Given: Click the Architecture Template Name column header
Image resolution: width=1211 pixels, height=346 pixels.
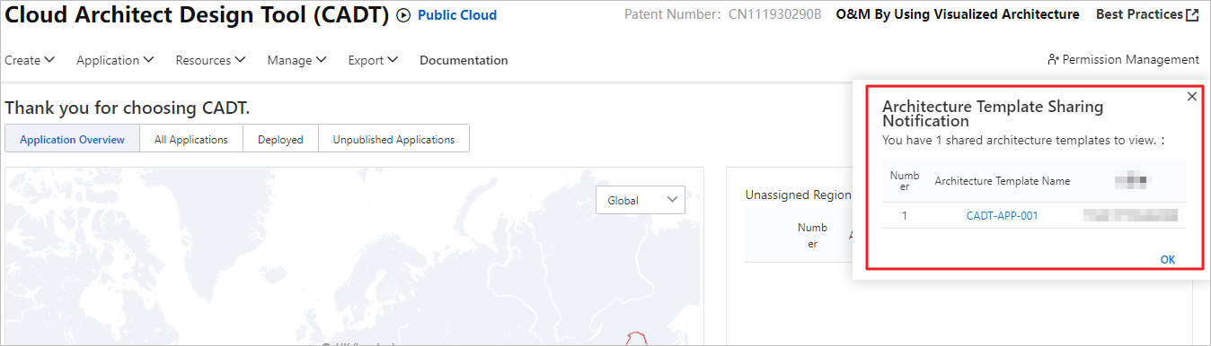Looking at the screenshot, I should click(x=1003, y=181).
